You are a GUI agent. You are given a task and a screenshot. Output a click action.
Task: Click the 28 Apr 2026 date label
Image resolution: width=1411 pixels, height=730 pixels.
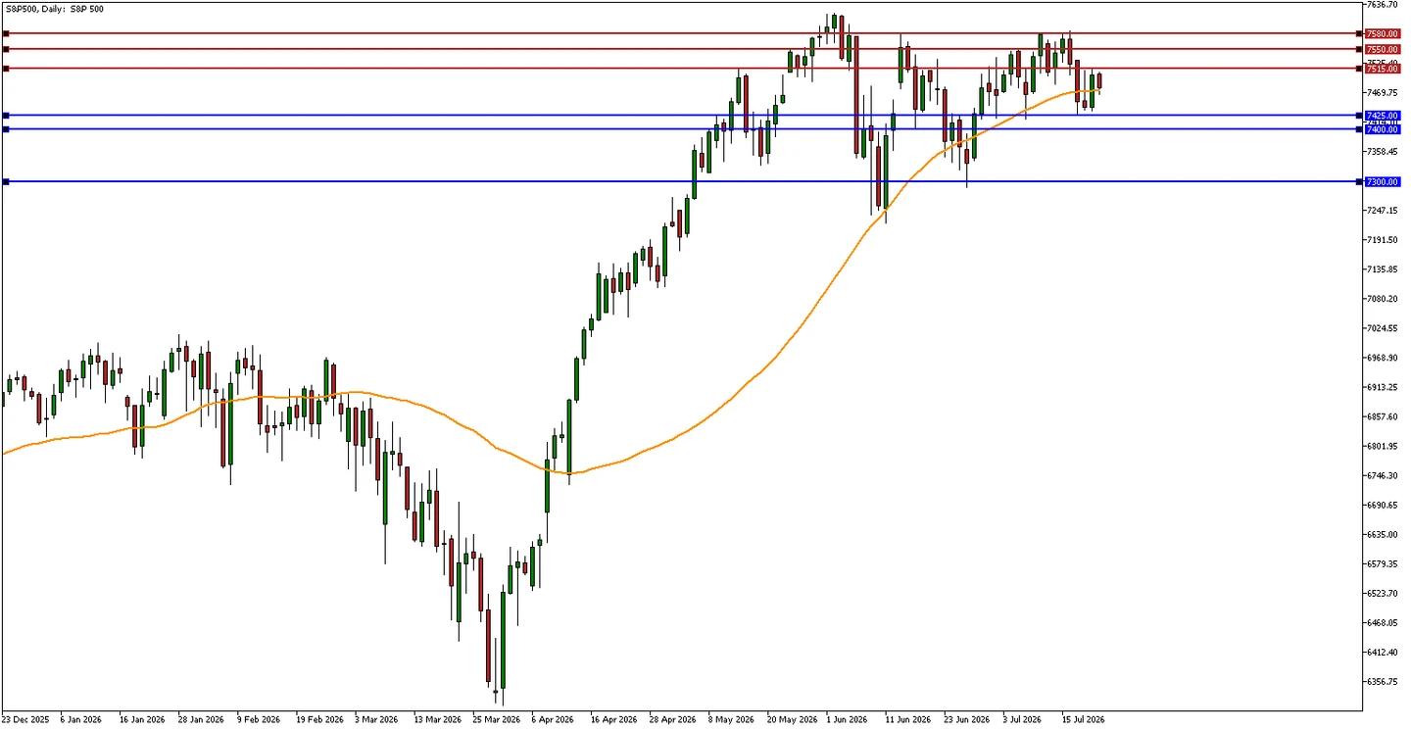point(671,718)
